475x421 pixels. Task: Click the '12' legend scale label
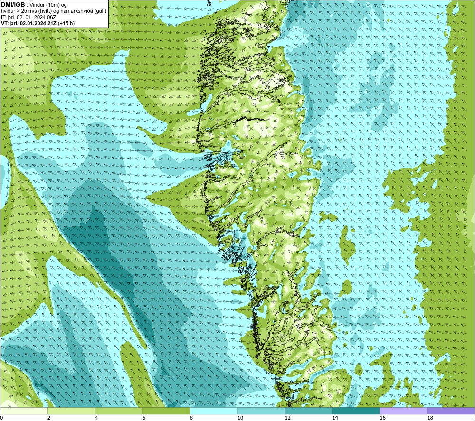pos(287,418)
